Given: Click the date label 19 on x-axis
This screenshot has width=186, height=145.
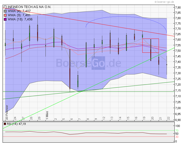Looking at the screenshot, I should click(x=144, y=118).
